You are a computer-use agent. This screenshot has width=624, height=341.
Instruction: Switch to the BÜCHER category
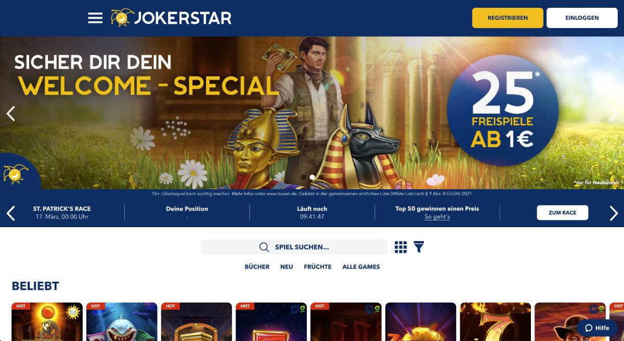click(257, 267)
